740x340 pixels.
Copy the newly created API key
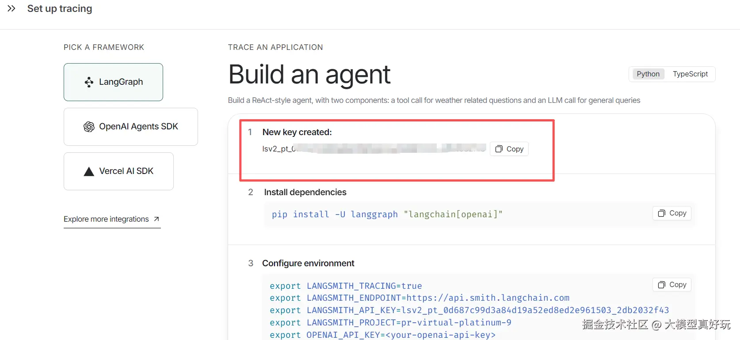coord(509,149)
